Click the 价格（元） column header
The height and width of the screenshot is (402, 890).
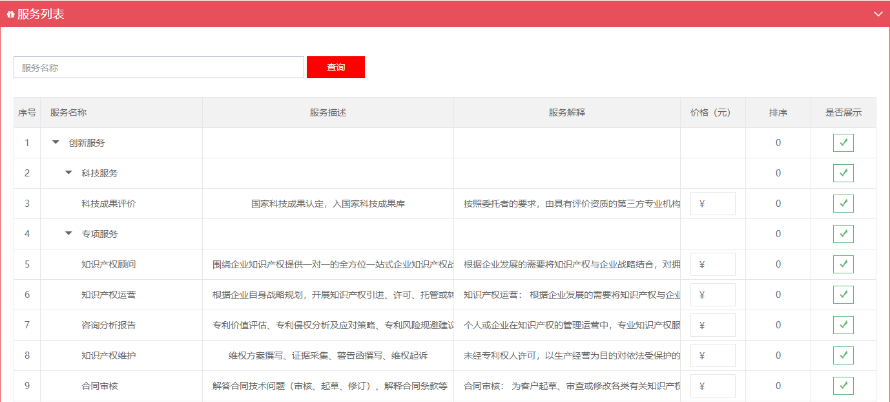point(713,112)
